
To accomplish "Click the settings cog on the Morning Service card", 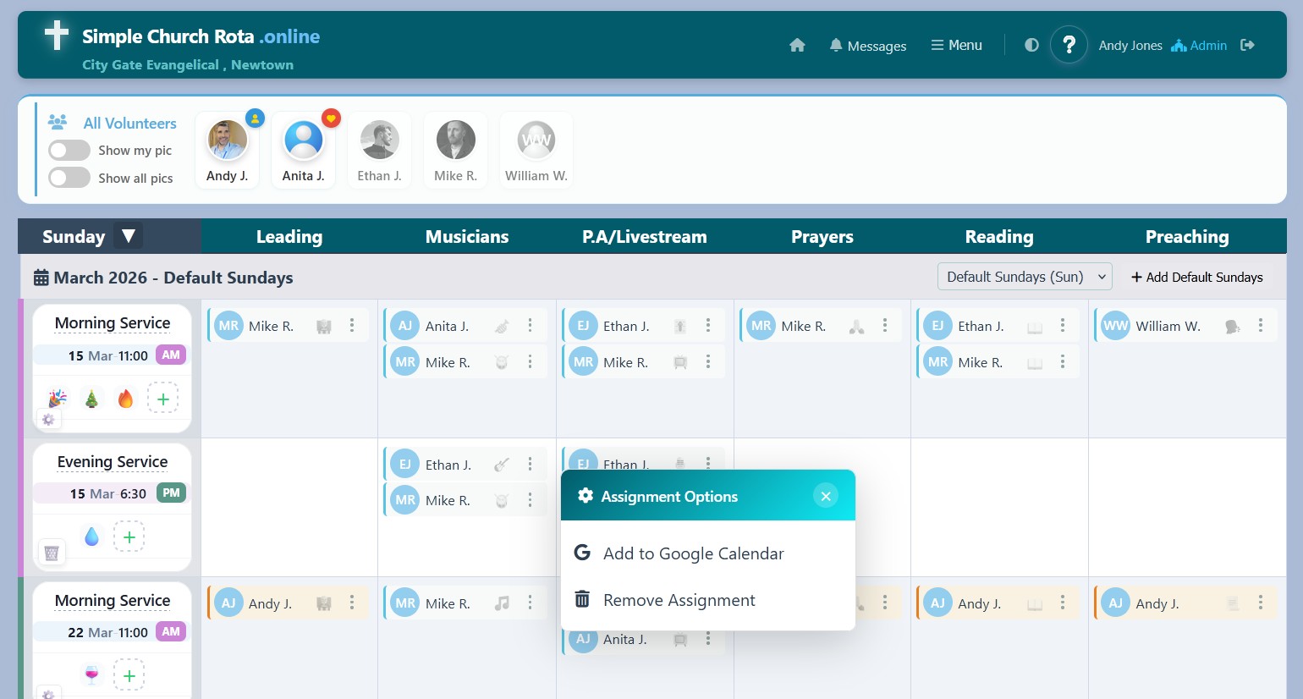I will pyautogui.click(x=48, y=419).
